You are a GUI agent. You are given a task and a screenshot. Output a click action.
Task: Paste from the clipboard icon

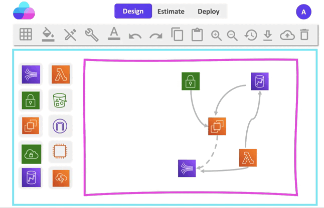pos(197,34)
